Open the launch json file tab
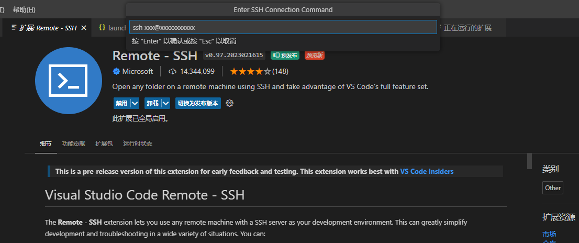 113,28
